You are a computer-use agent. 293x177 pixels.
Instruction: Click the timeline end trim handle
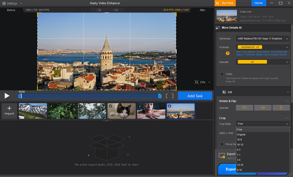click(x=160, y=96)
